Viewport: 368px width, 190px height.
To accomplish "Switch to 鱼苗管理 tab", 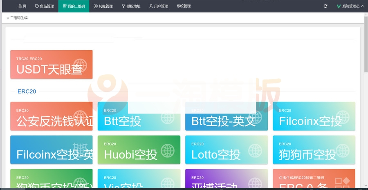I will click(x=44, y=6).
